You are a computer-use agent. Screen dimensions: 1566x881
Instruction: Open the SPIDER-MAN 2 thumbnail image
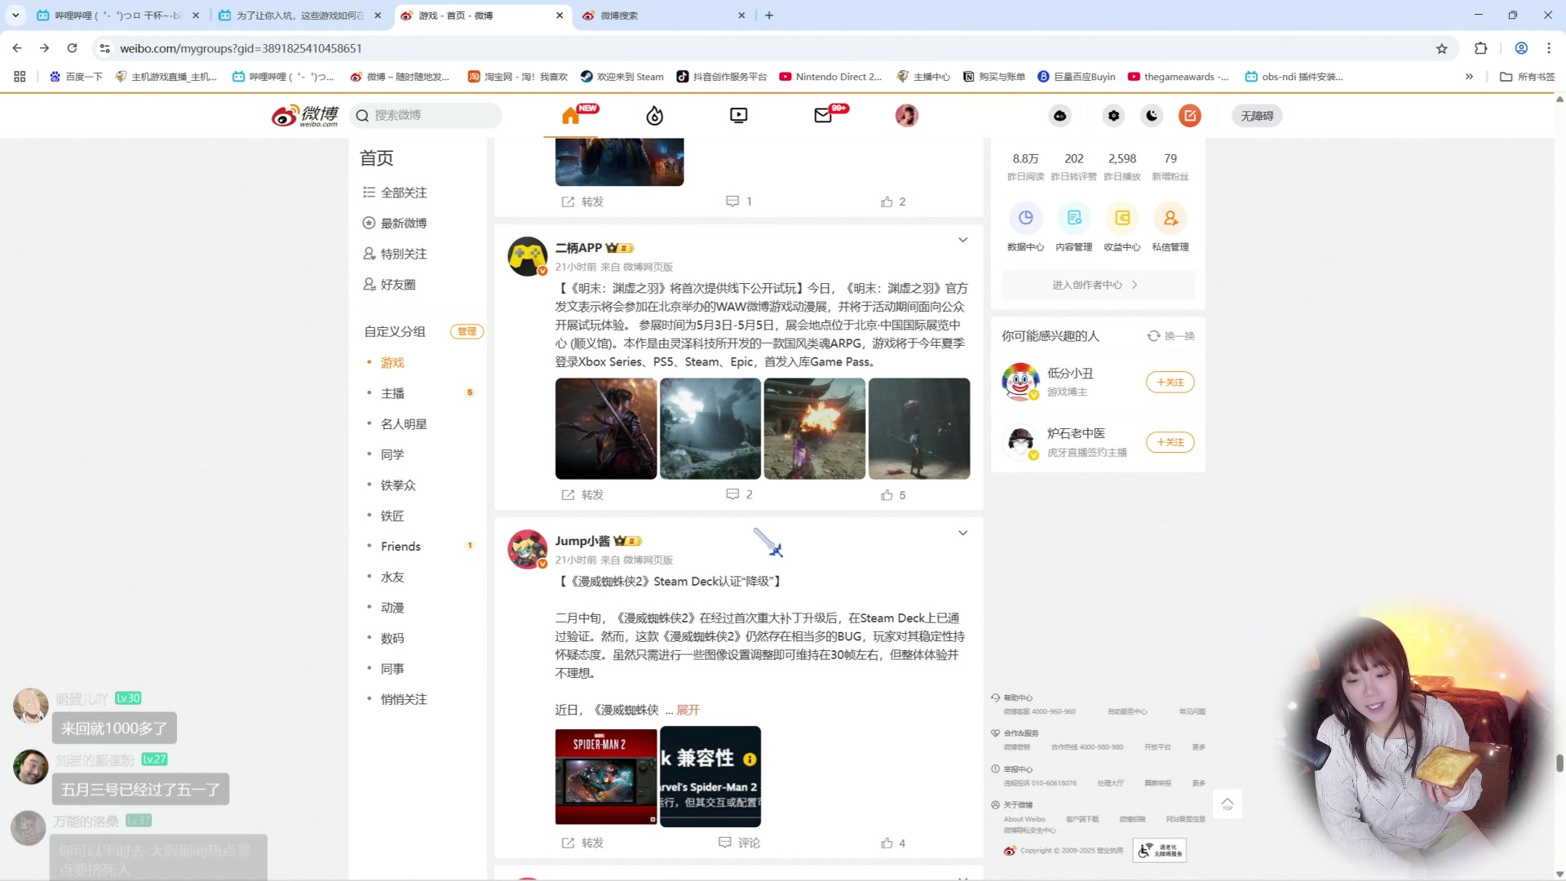[606, 777]
